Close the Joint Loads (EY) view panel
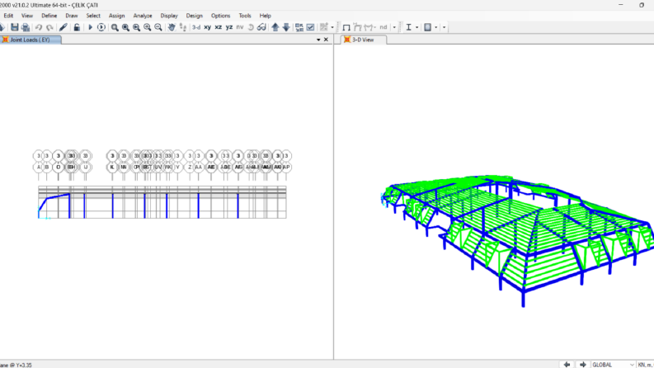The height and width of the screenshot is (368, 654). point(326,40)
